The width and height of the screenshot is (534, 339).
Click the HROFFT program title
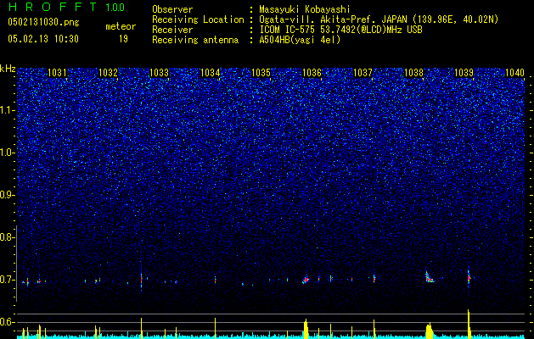pos(52,7)
